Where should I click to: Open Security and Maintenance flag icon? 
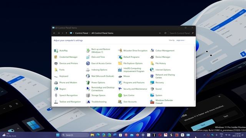(x=120, y=89)
